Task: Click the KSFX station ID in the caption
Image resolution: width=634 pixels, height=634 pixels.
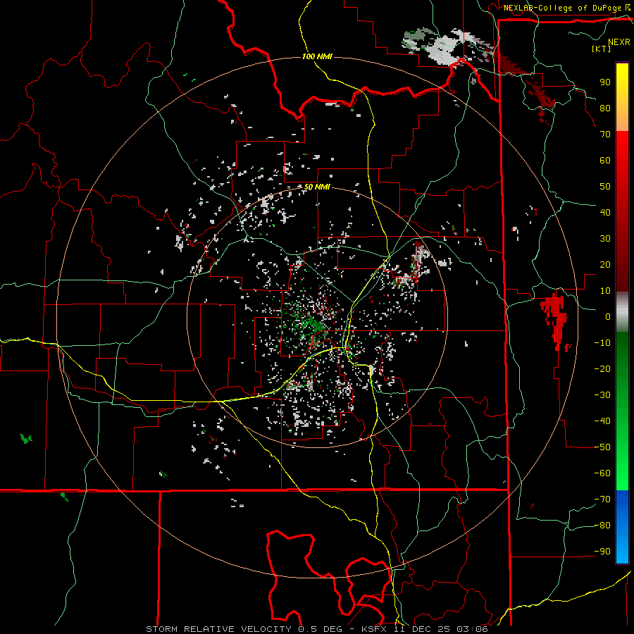Action: [375, 629]
